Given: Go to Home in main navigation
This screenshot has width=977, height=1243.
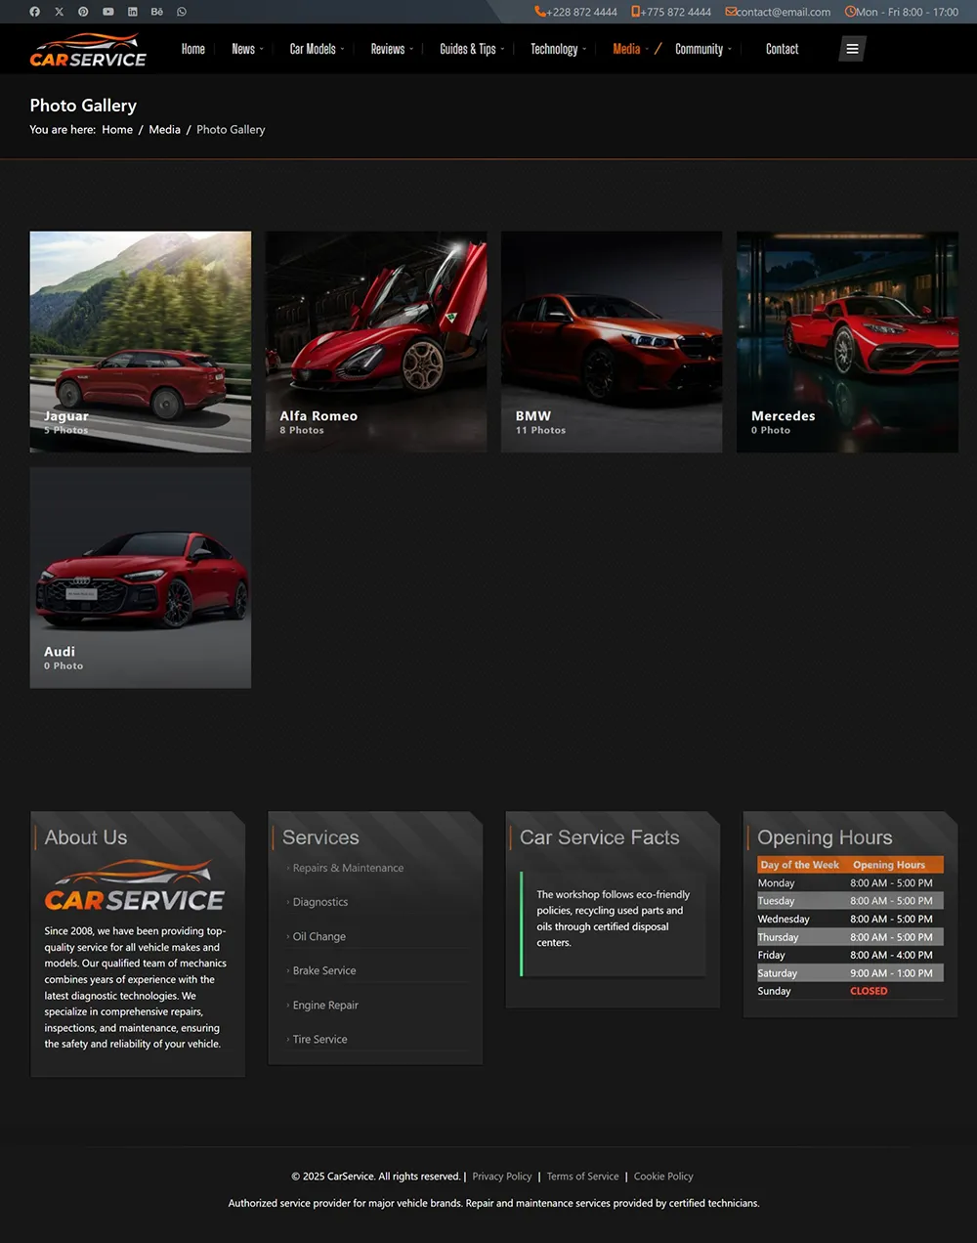Looking at the screenshot, I should [x=193, y=49].
